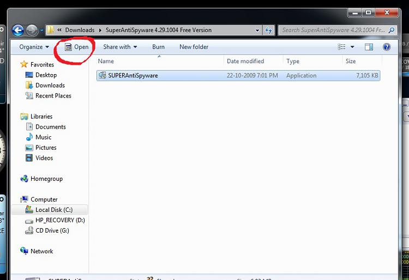Click Open in the toolbar
Viewport: 409px width, 280px height.
click(77, 47)
